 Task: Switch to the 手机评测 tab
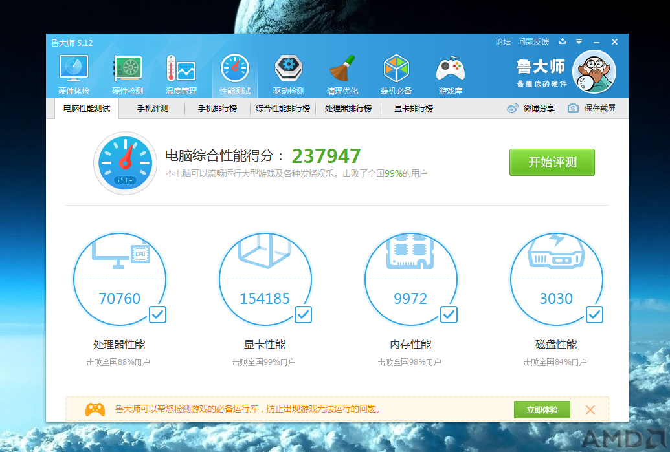pyautogui.click(x=153, y=109)
